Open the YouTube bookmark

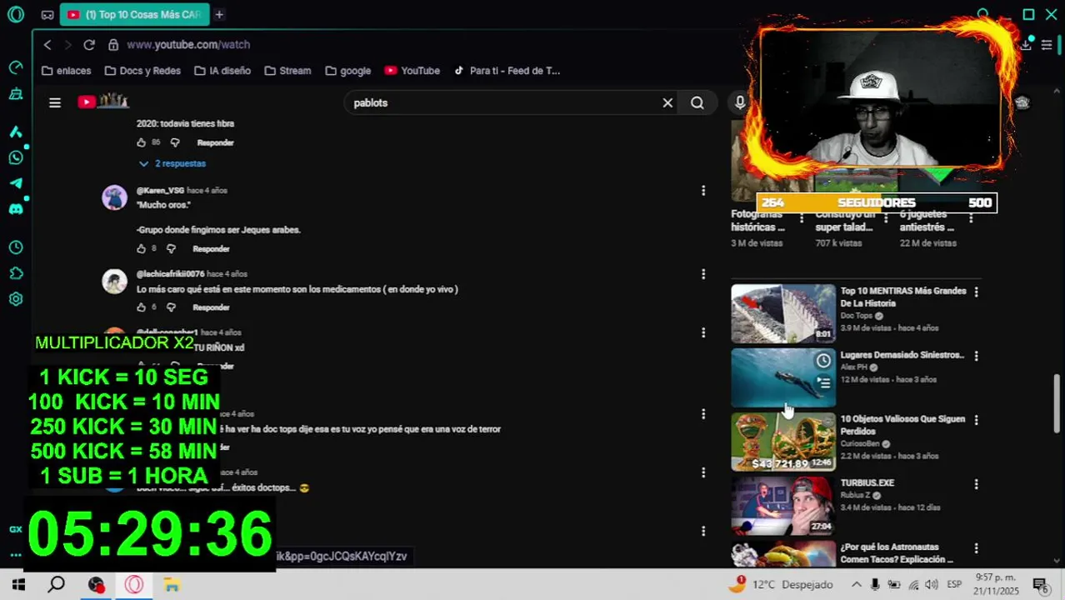point(412,71)
